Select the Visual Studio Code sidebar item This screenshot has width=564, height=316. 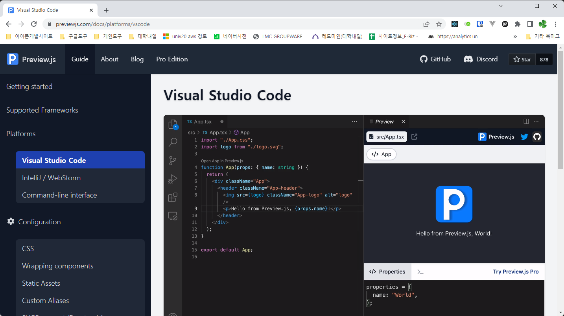80,160
